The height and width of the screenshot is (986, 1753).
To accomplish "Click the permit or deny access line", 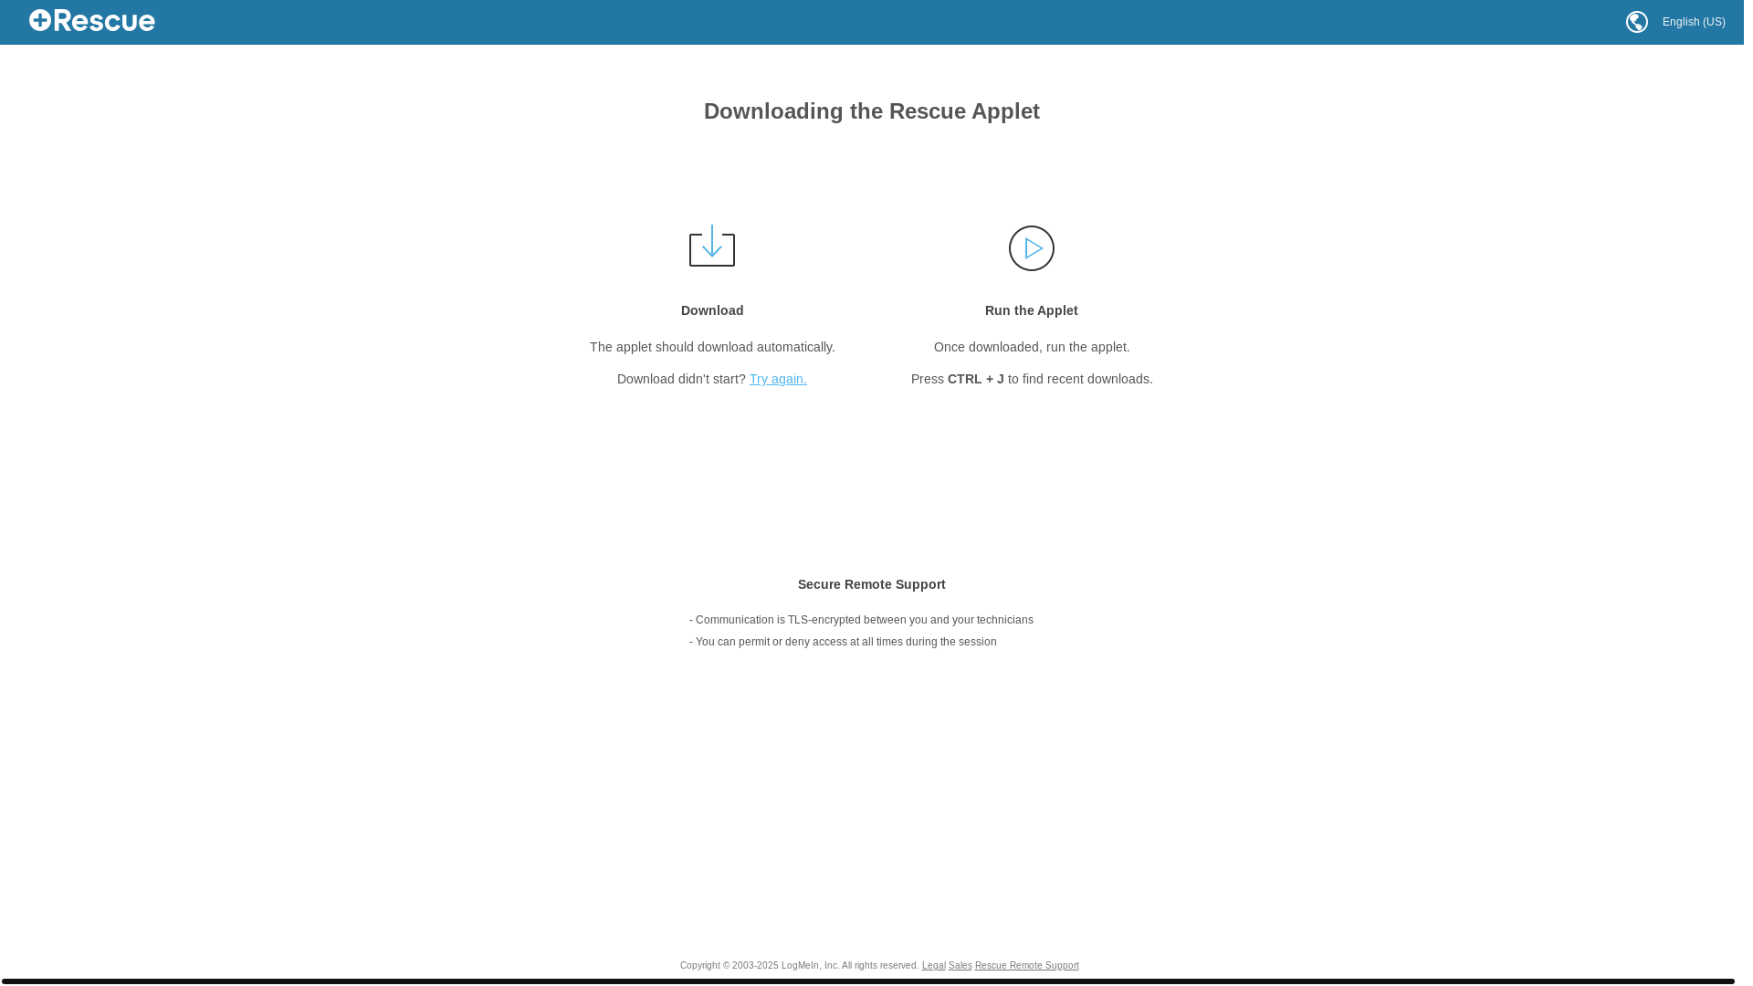I will click(x=843, y=642).
